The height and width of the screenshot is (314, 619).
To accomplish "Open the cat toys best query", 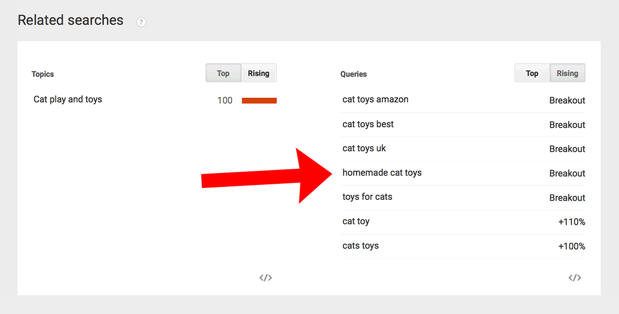I will (368, 124).
